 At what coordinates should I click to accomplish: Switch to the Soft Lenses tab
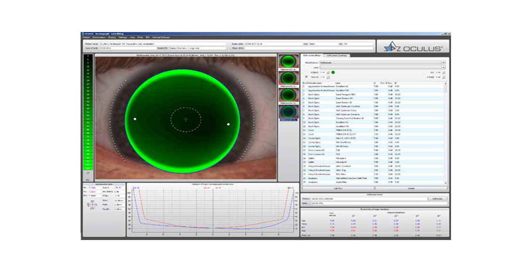point(337,55)
